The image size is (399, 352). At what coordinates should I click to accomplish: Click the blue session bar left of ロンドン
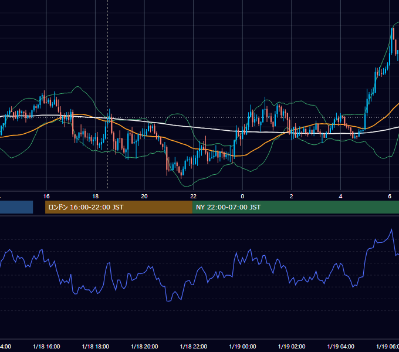(x=16, y=207)
